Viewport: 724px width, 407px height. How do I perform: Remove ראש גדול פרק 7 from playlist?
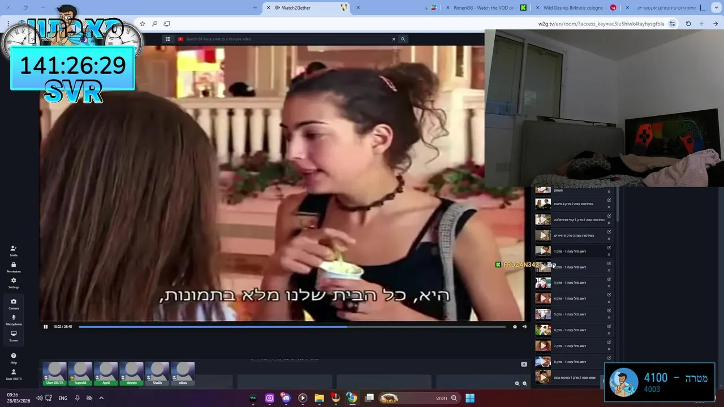[x=609, y=349]
